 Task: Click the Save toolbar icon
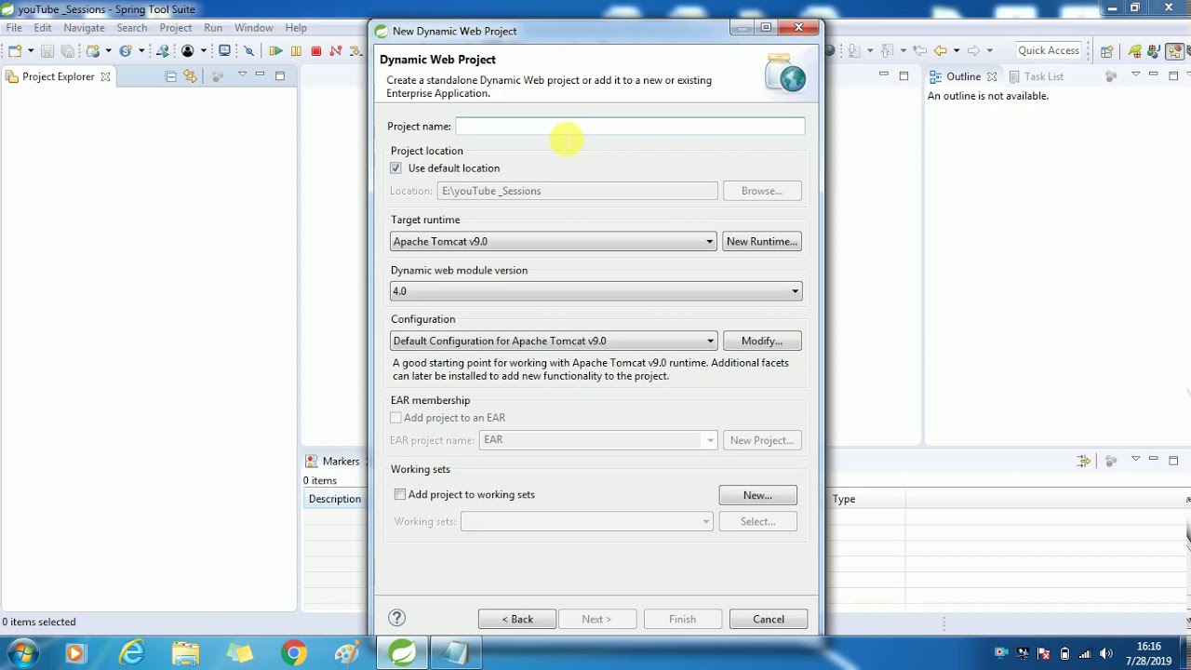[x=47, y=51]
